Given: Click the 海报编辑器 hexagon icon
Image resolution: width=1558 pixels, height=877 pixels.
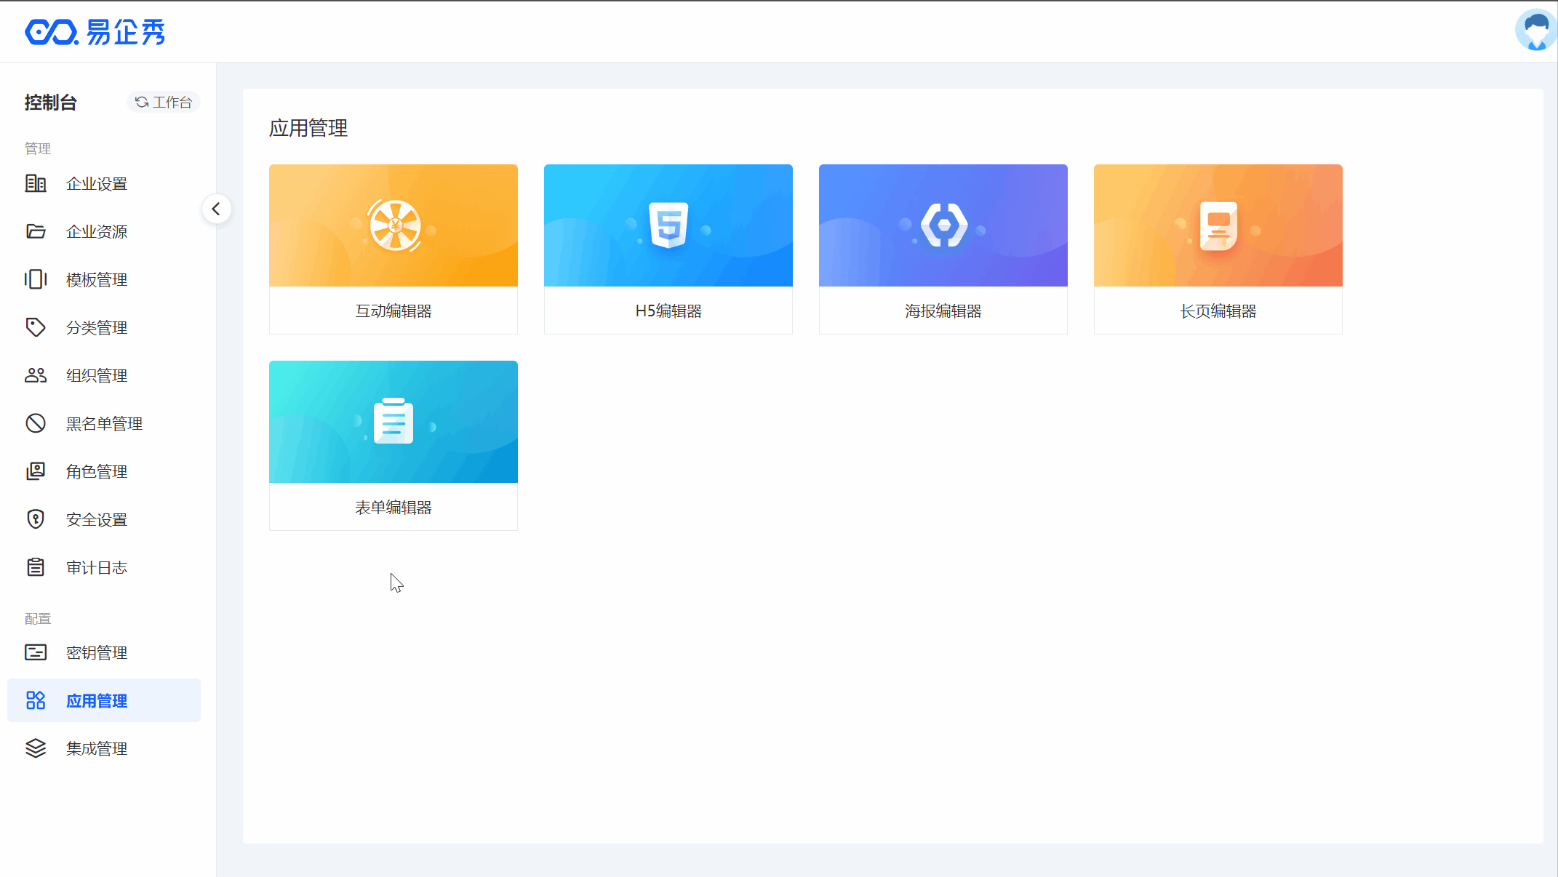Looking at the screenshot, I should 944,225.
